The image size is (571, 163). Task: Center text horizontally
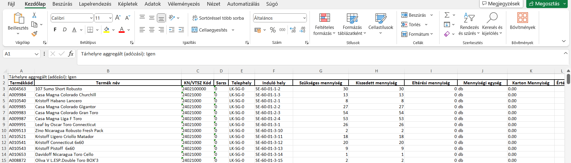pyautogui.click(x=152, y=30)
